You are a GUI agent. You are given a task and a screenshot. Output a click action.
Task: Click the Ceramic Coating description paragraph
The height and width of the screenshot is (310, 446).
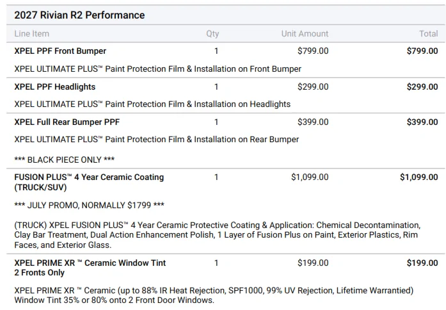tap(218, 235)
